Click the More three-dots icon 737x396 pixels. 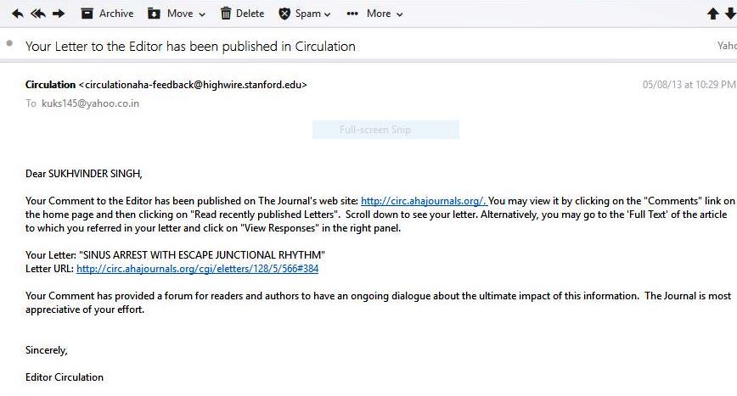pos(352,14)
